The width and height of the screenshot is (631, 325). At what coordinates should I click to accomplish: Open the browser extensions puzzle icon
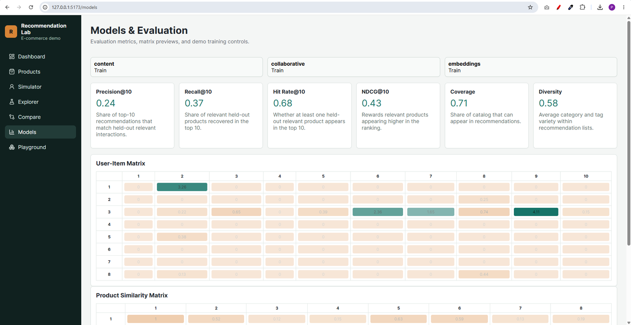click(x=582, y=7)
